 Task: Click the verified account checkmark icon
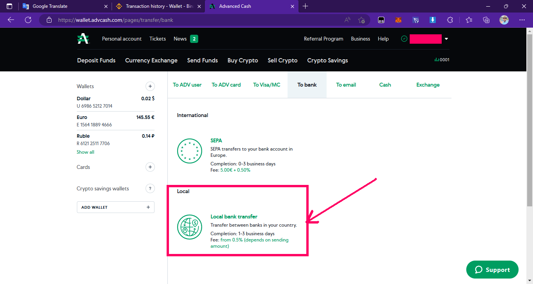click(404, 39)
